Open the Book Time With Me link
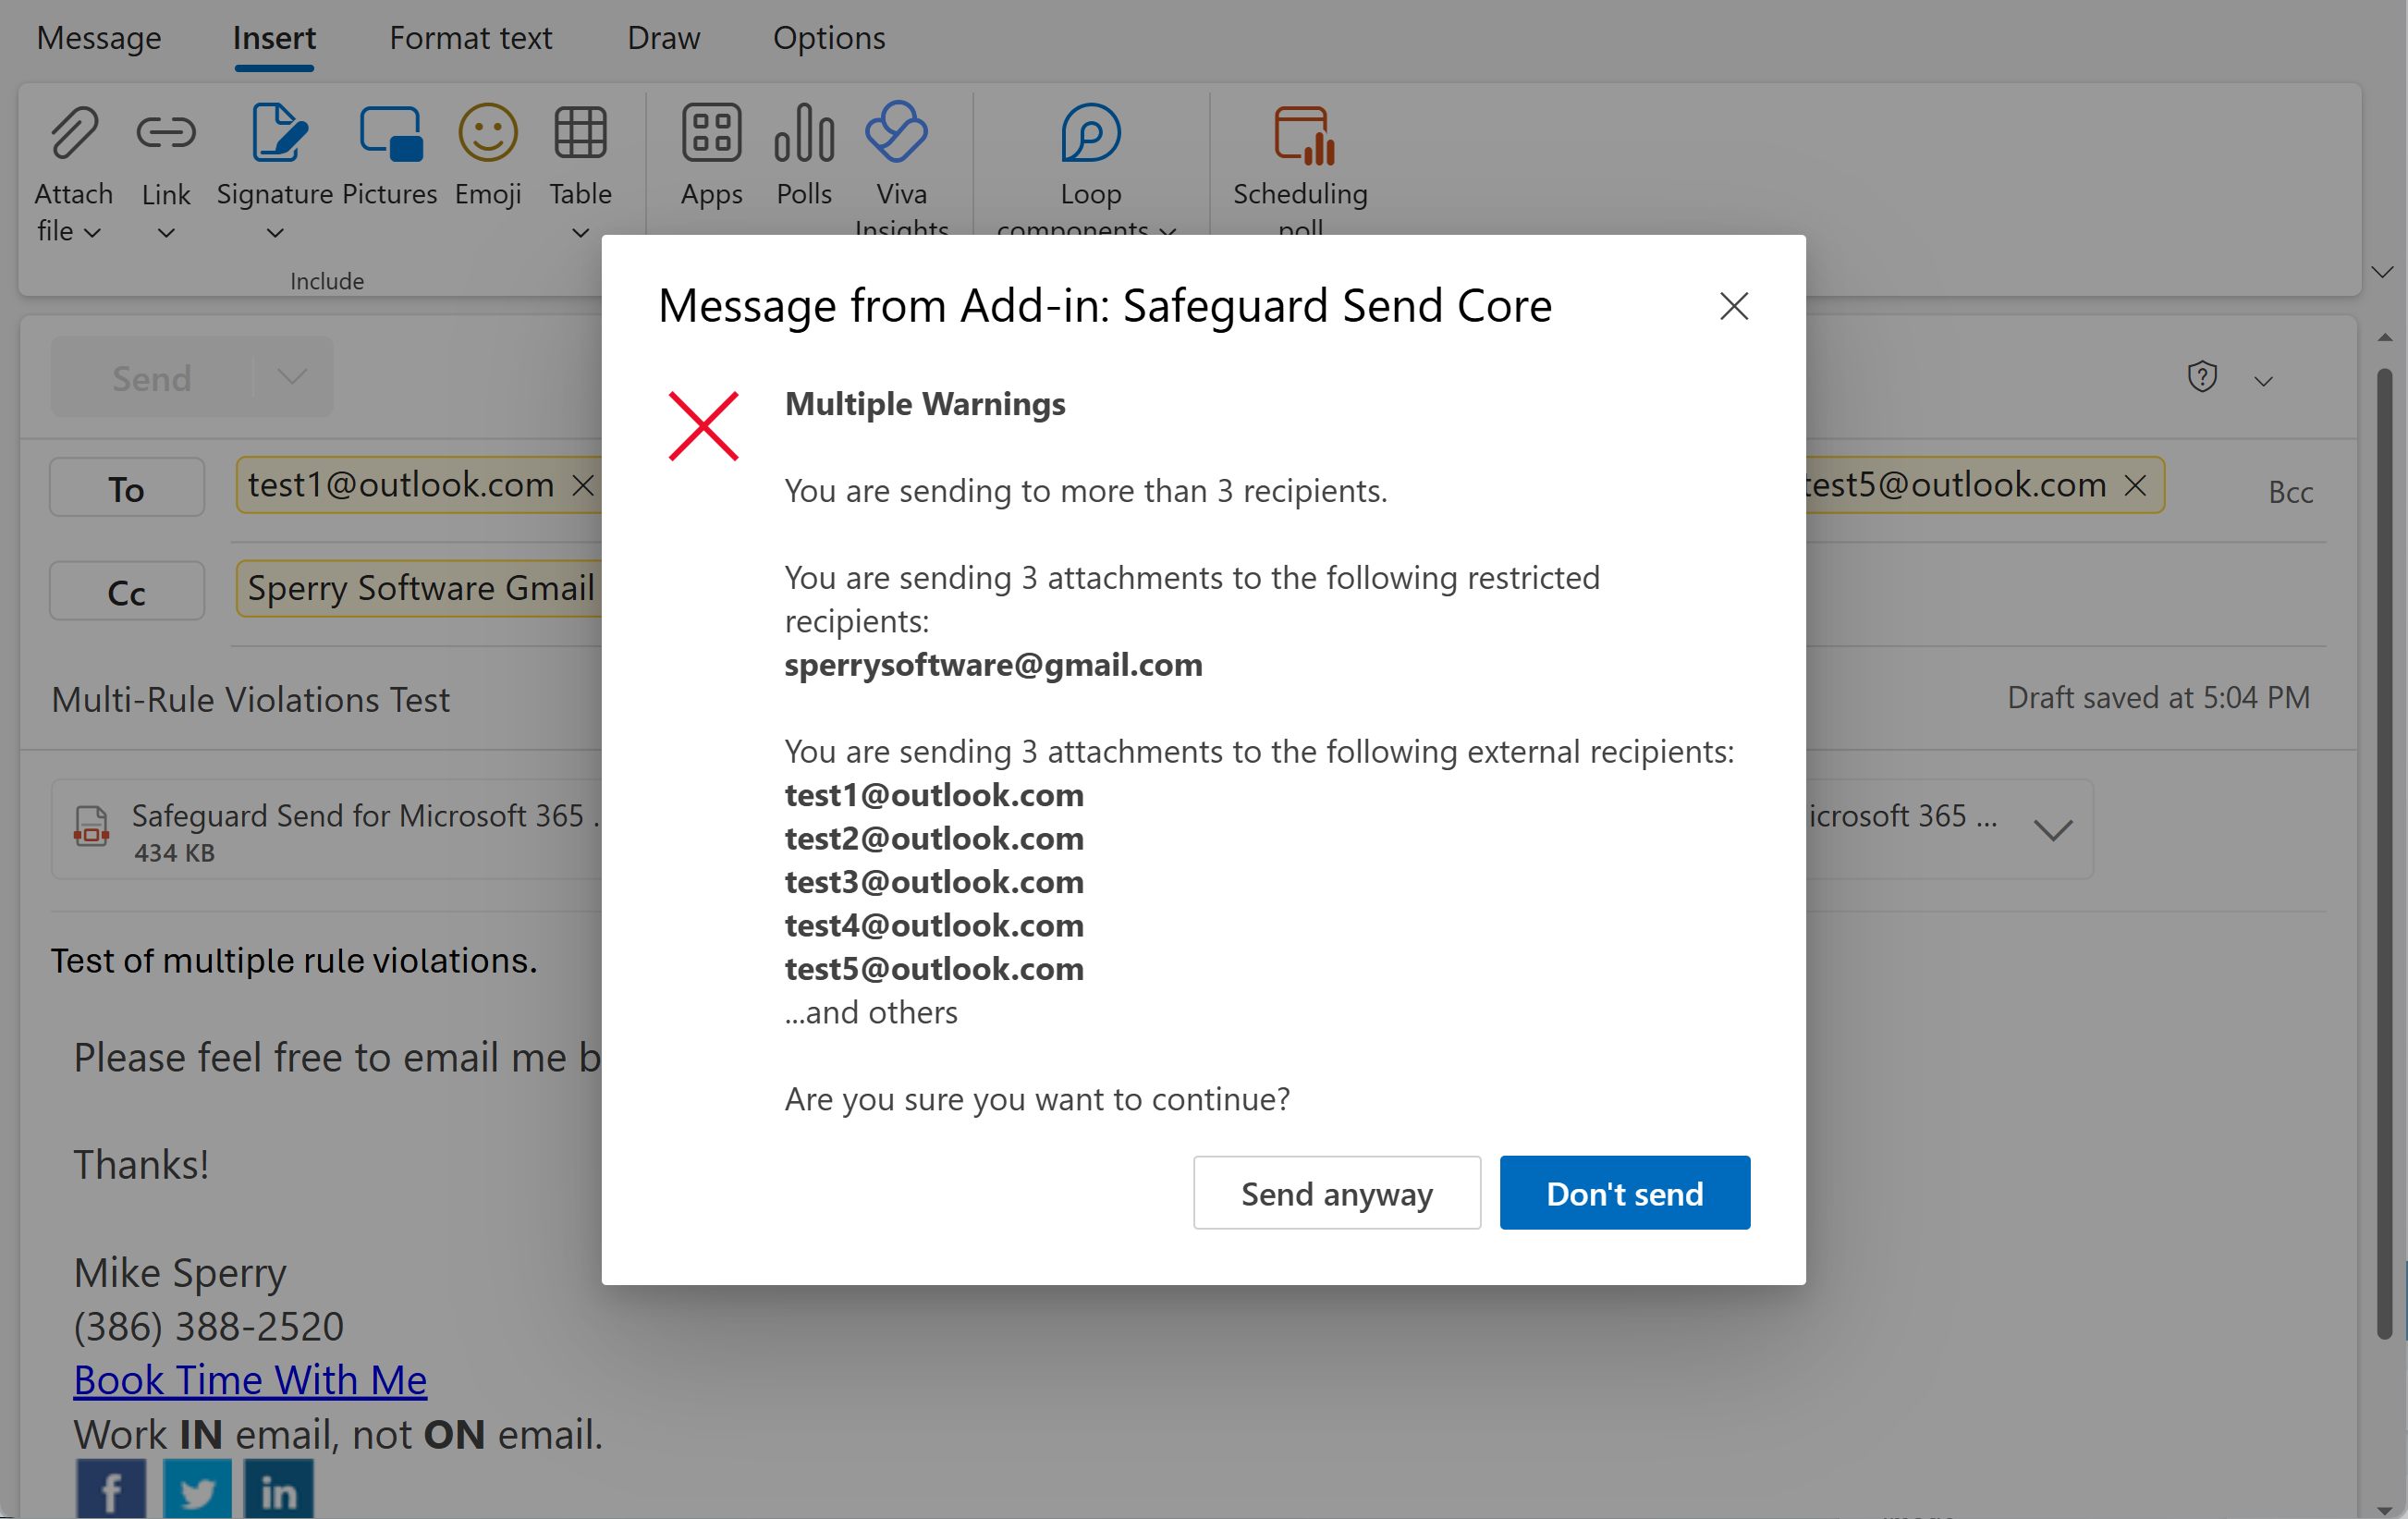The image size is (2408, 1519). pyautogui.click(x=249, y=1379)
